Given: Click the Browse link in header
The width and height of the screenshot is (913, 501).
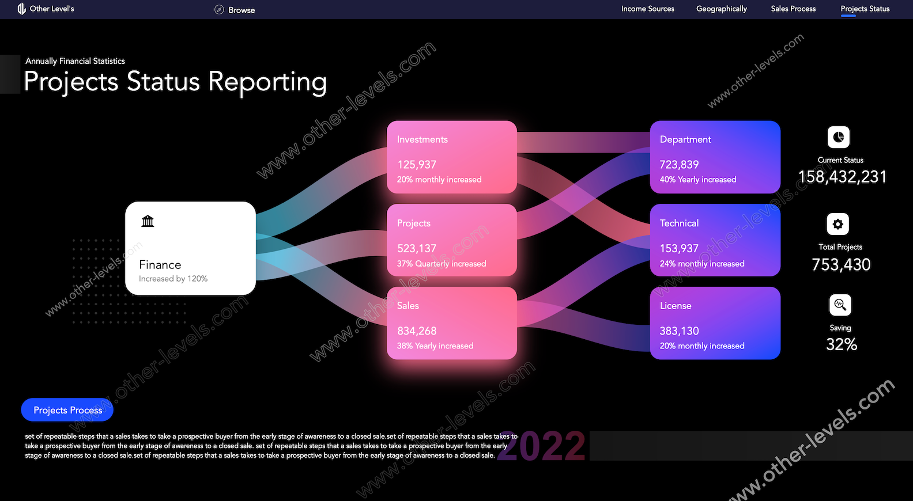Looking at the screenshot, I should point(242,10).
